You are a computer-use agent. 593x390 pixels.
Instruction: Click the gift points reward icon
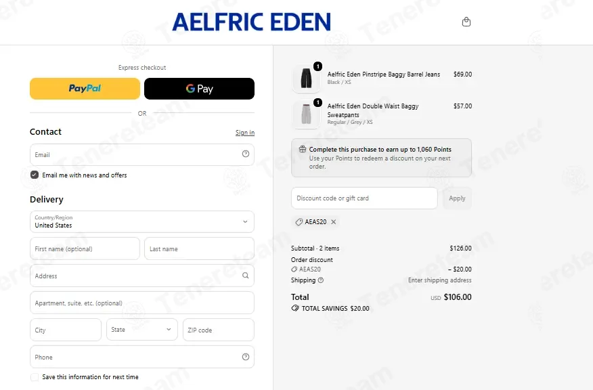pyautogui.click(x=302, y=149)
